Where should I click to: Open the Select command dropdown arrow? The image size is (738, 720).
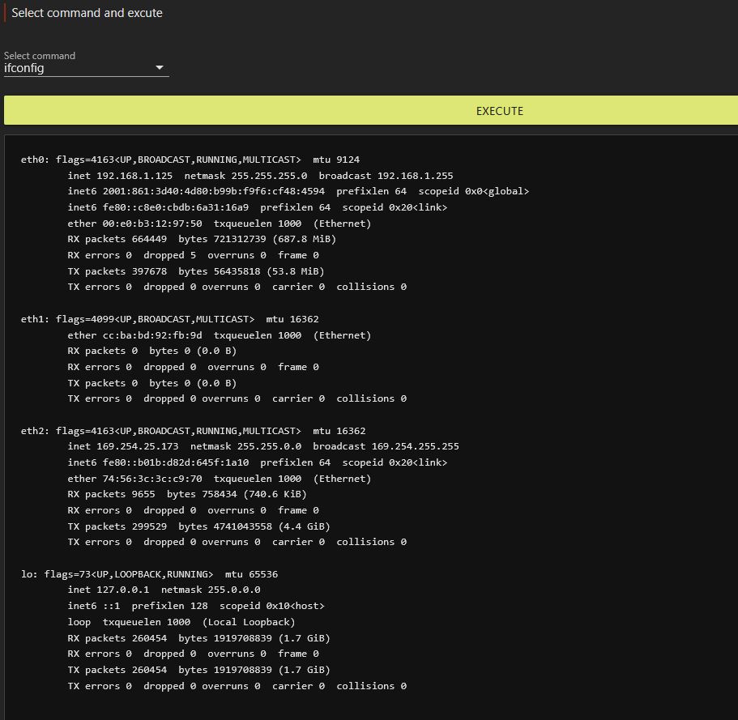pyautogui.click(x=160, y=68)
